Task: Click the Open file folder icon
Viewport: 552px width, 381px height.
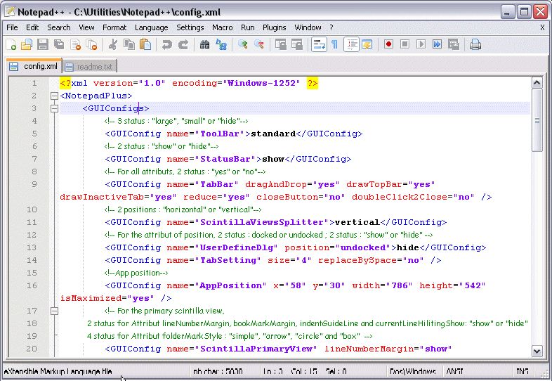Action: click(27, 45)
